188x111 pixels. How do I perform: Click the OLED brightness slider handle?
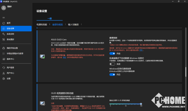(141, 104)
